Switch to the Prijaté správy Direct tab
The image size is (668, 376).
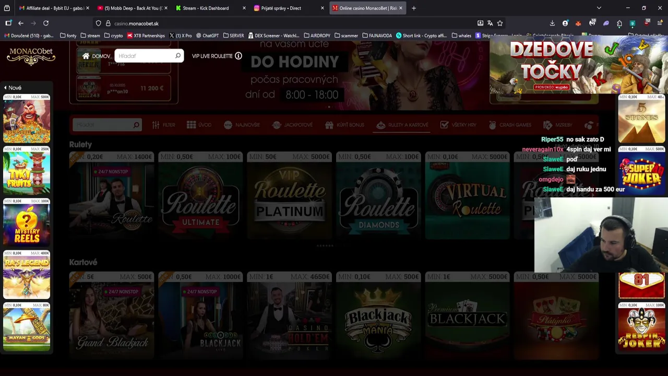289,8
